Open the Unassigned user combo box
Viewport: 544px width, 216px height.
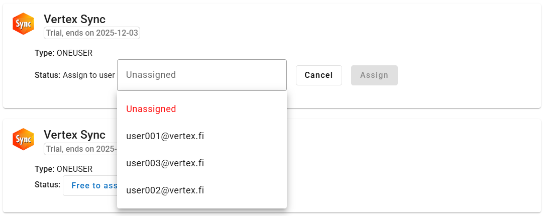point(201,75)
